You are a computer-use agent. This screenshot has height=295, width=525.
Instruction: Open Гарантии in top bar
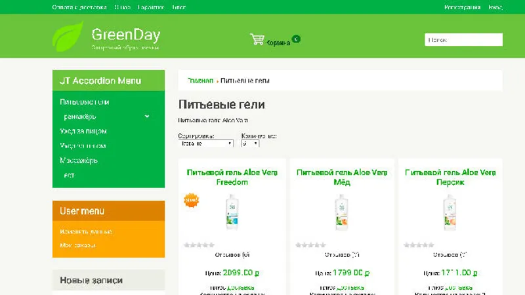click(151, 7)
